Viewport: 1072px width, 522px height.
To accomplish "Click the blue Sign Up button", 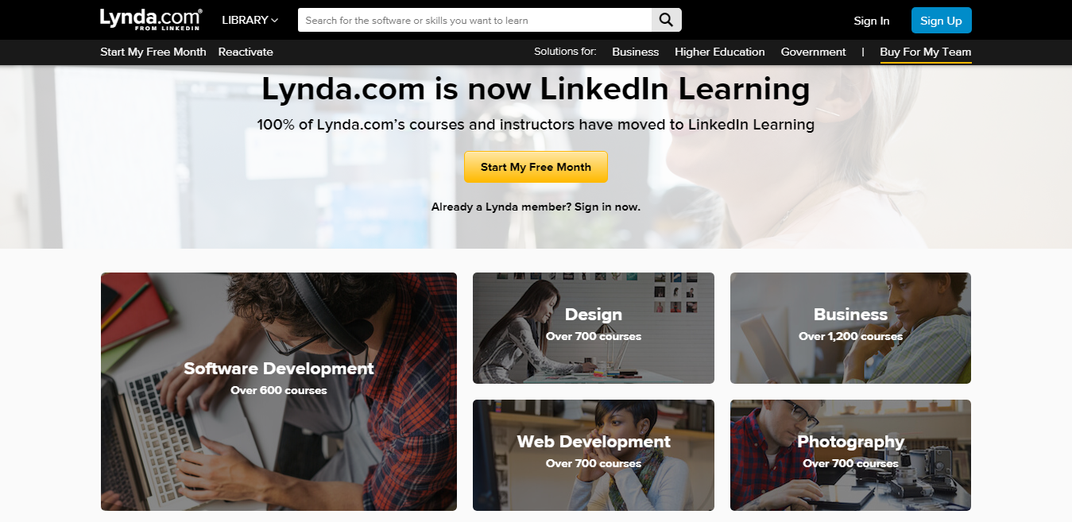I will point(941,21).
